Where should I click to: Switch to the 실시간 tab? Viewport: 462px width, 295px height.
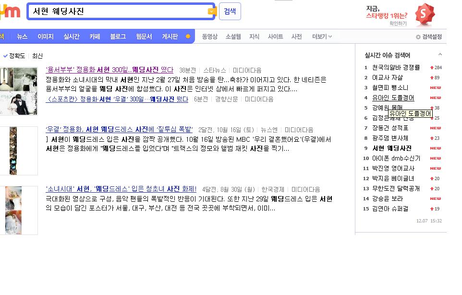[72, 37]
